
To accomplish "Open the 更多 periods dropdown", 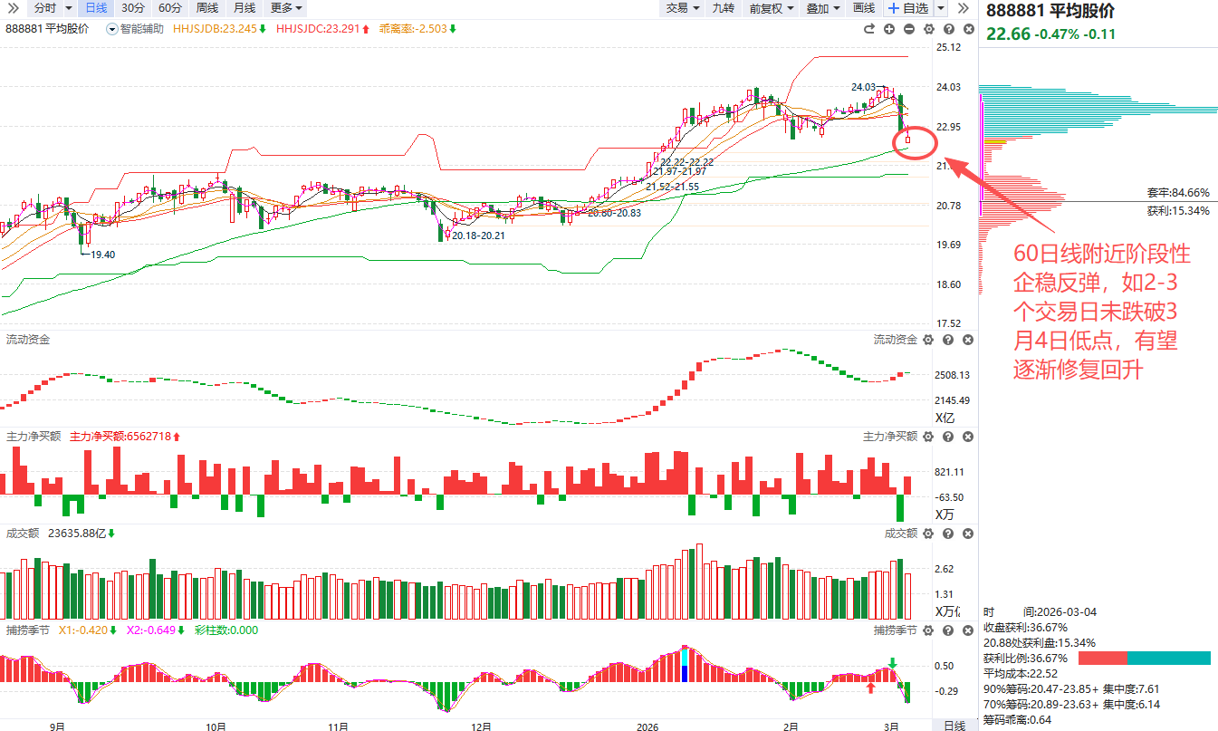I will click(x=286, y=8).
